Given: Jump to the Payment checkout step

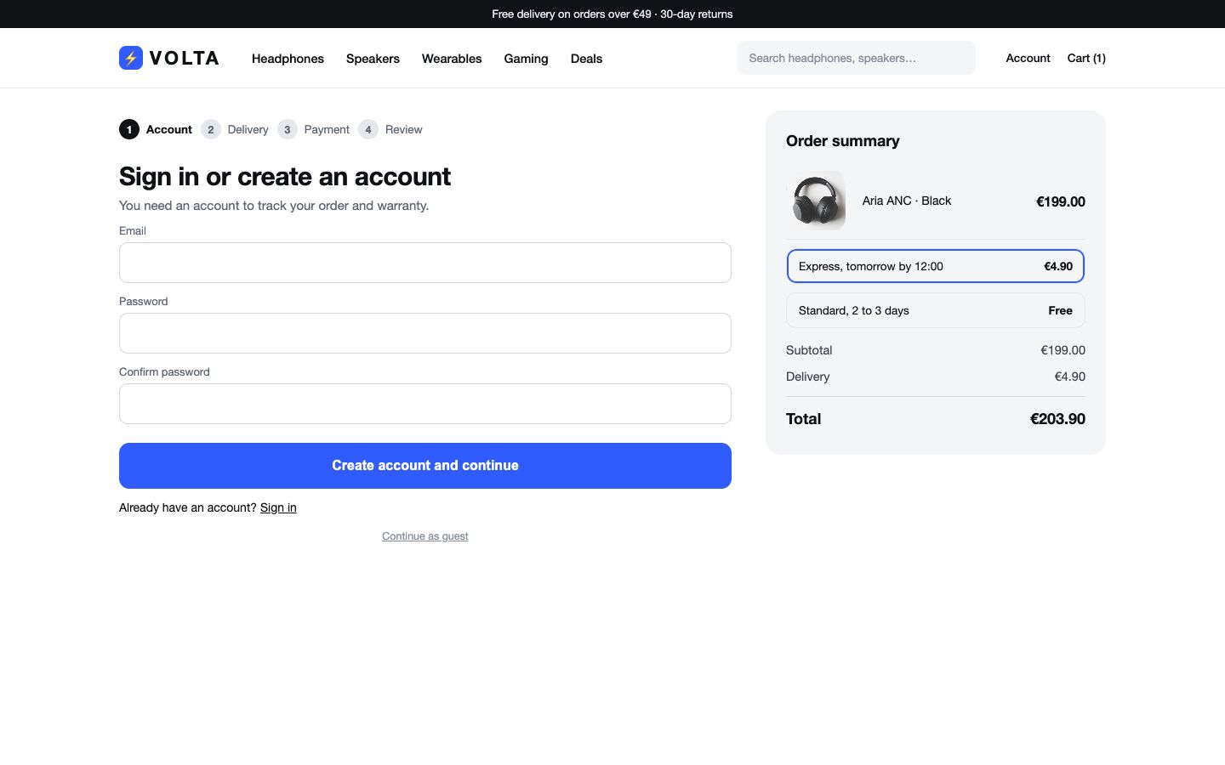Looking at the screenshot, I should coord(313,129).
